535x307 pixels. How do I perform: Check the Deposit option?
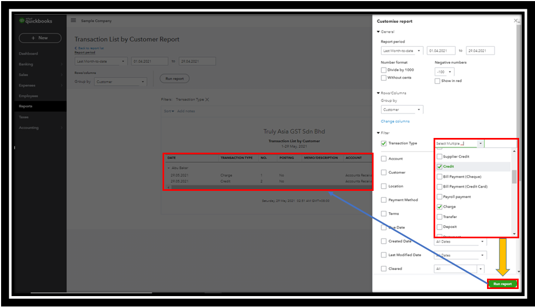coord(440,227)
